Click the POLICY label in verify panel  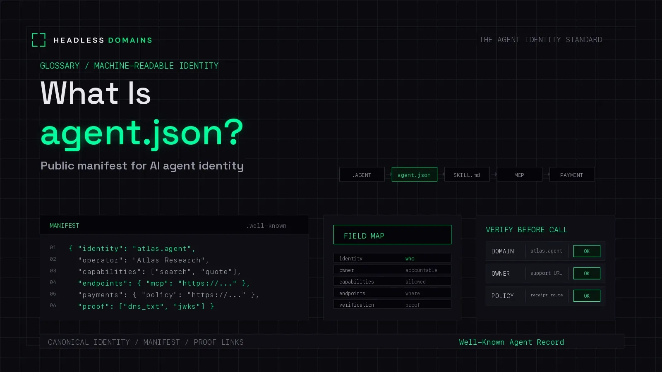(503, 296)
